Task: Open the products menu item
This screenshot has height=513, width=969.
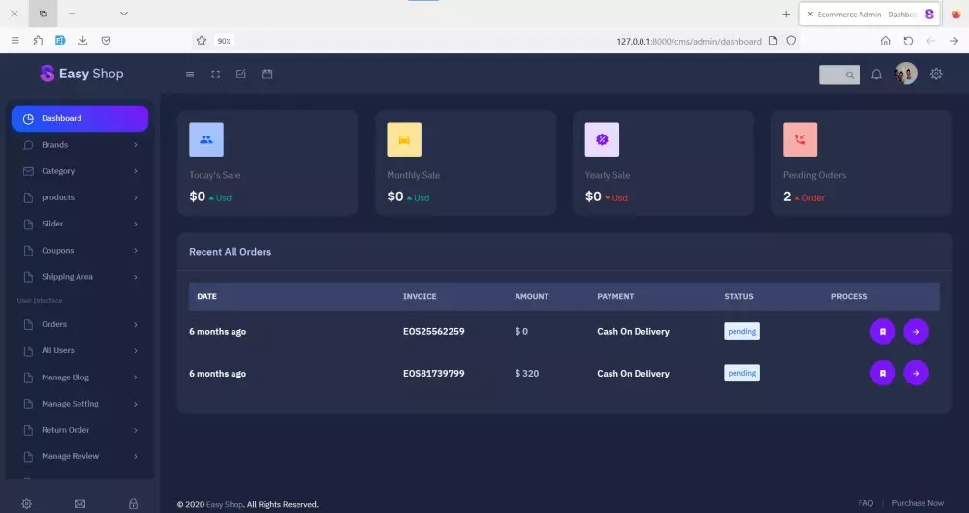Action: (x=79, y=197)
